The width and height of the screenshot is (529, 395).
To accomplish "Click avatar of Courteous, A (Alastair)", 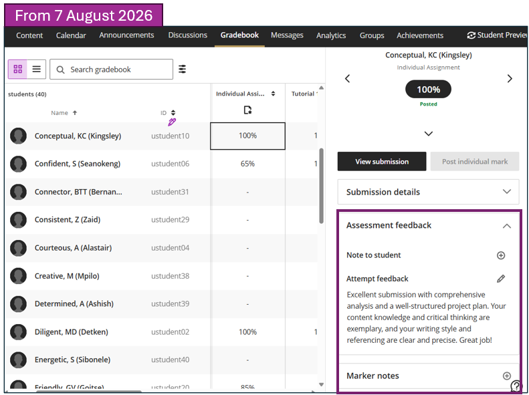I will 18,248.
